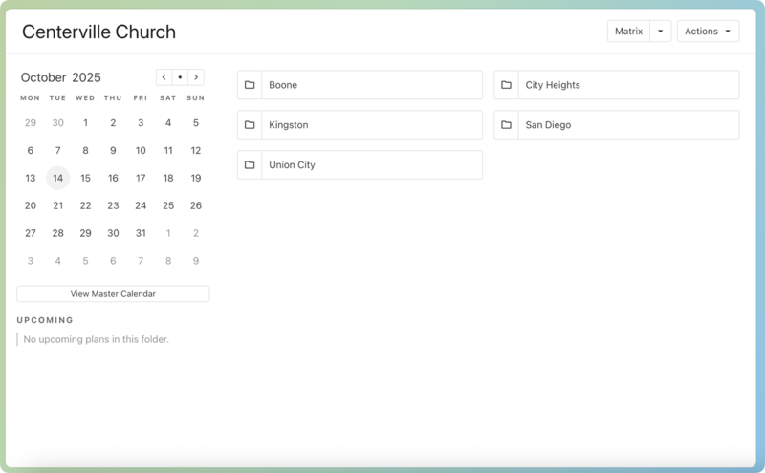The height and width of the screenshot is (473, 765).
Task: Go to previous month in calendar
Action: (164, 77)
